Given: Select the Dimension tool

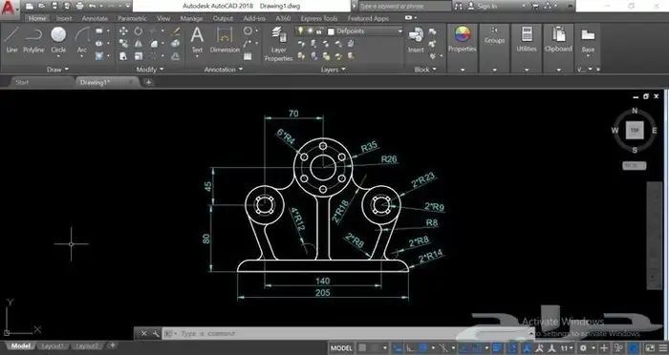Looking at the screenshot, I should pyautogui.click(x=225, y=40).
